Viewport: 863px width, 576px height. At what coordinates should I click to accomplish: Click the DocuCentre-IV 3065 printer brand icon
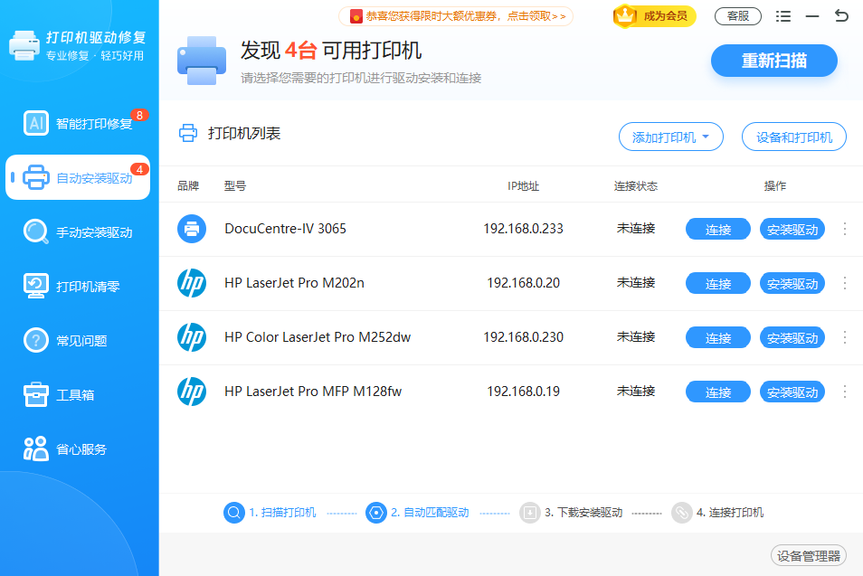coord(192,229)
